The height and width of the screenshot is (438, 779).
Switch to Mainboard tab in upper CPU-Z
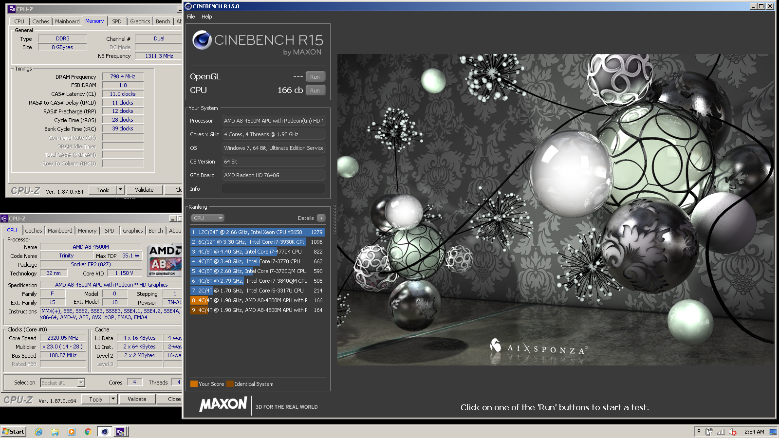(x=67, y=21)
